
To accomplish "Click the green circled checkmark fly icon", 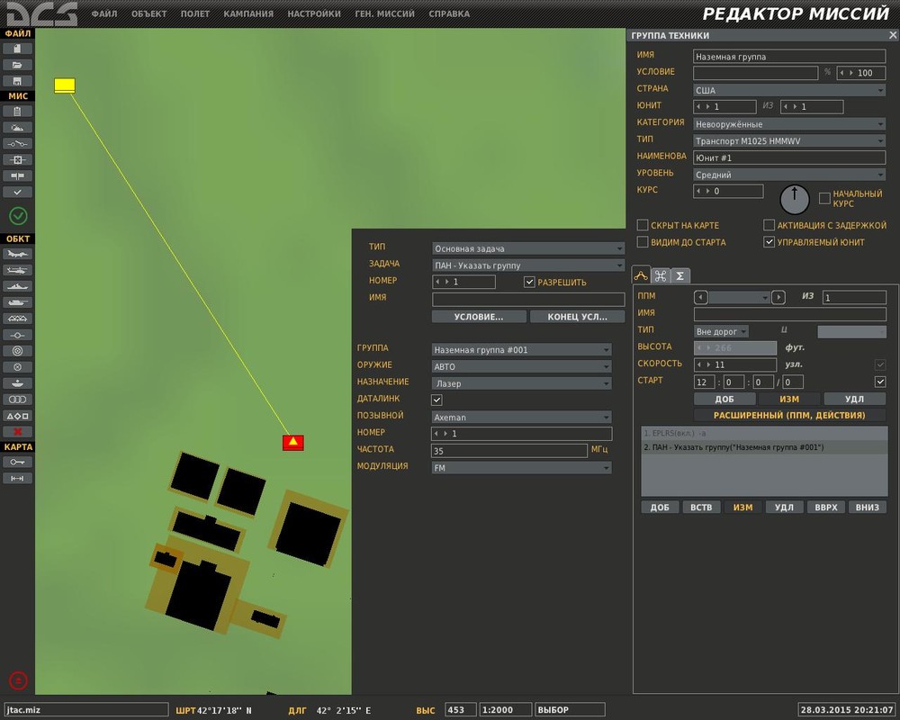I will point(18,216).
